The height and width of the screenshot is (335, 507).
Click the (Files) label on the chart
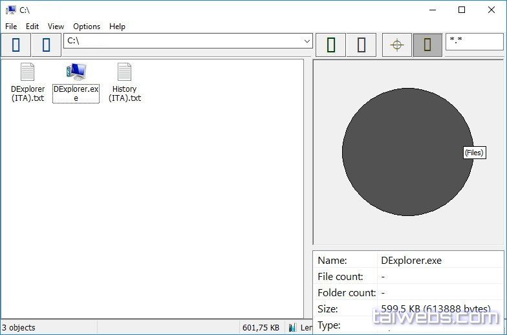[473, 153]
